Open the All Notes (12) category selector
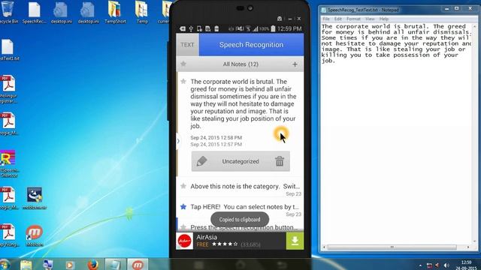The height and width of the screenshot is (270, 481). (240, 64)
